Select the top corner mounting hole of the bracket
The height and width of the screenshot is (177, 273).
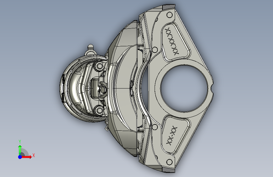169,15
